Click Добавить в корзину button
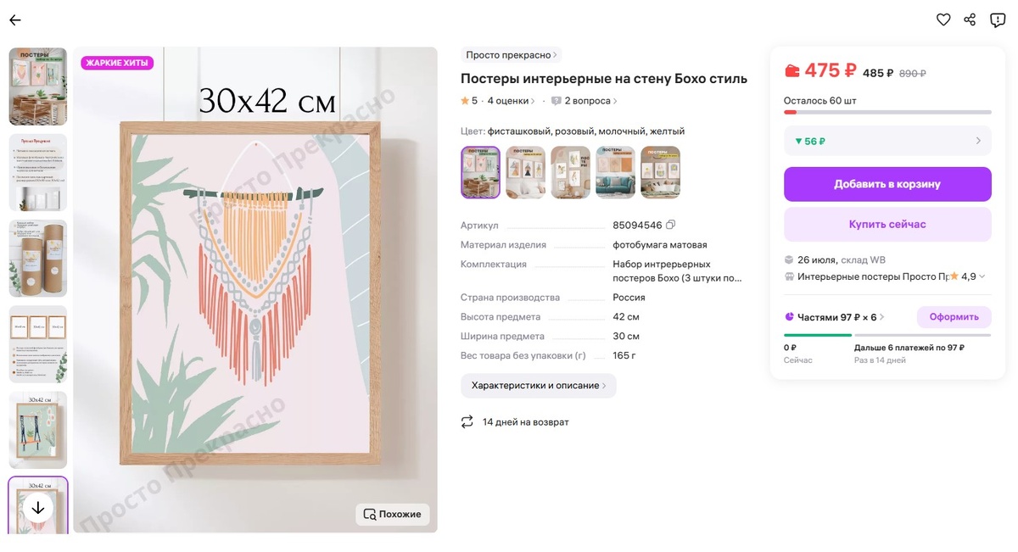This screenshot has width=1018, height=552. click(887, 184)
